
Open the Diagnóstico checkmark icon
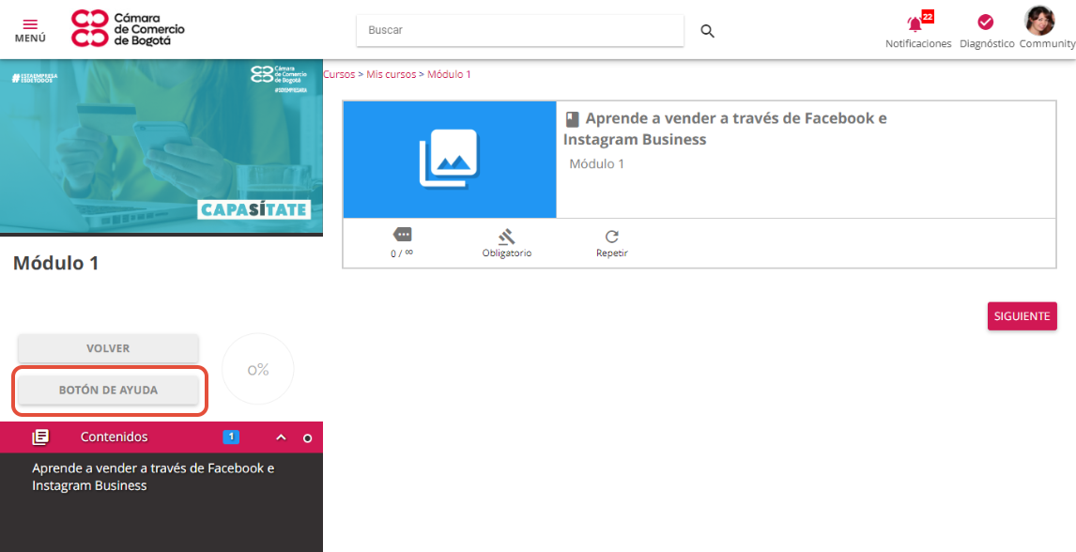[986, 23]
